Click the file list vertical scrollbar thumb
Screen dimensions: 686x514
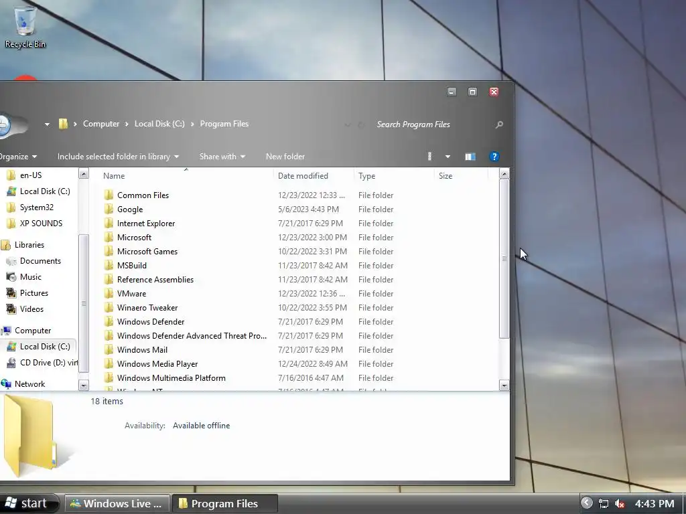(x=504, y=258)
